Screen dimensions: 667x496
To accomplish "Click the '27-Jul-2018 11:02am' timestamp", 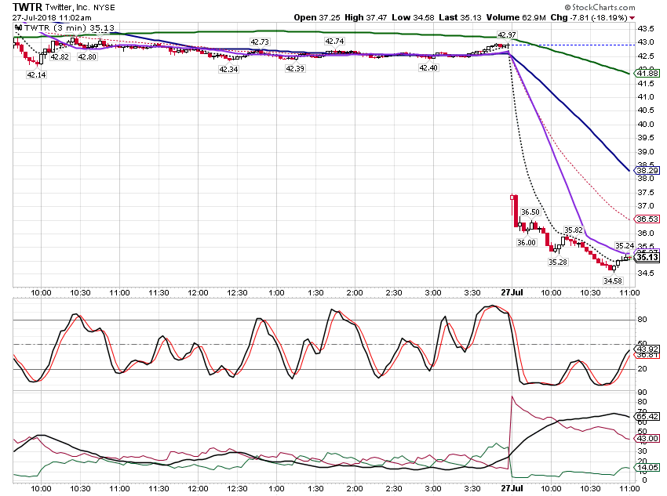I will 52,17.
